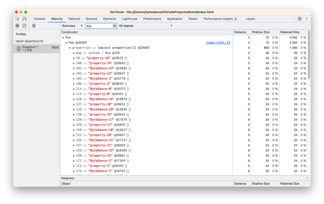
Task: Open the Summary view dropdown
Action: coord(72,26)
